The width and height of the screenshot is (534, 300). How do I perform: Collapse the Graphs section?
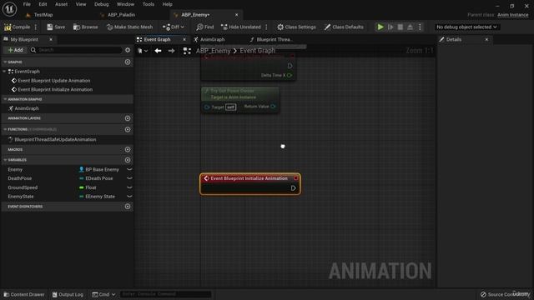(5, 62)
